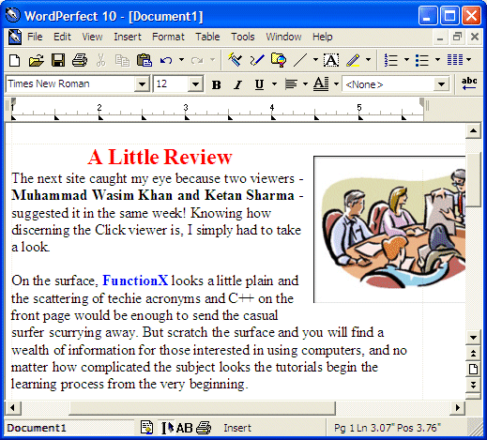Open the View menu
This screenshot has height=440, width=487.
coord(92,37)
